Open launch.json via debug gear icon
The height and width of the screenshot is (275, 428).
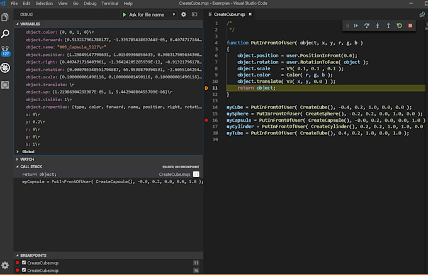[184, 14]
